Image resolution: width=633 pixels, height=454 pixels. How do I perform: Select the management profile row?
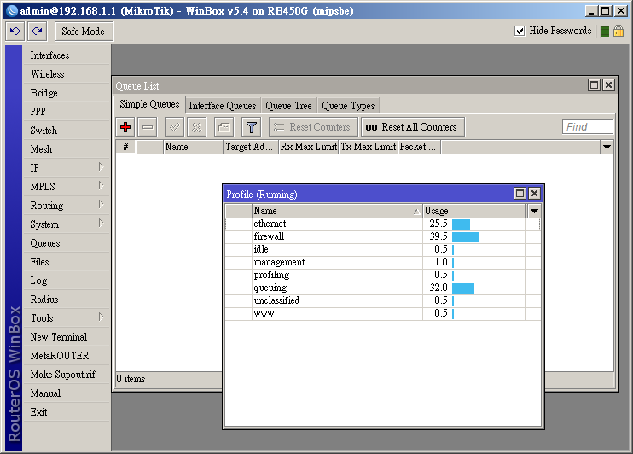click(383, 263)
